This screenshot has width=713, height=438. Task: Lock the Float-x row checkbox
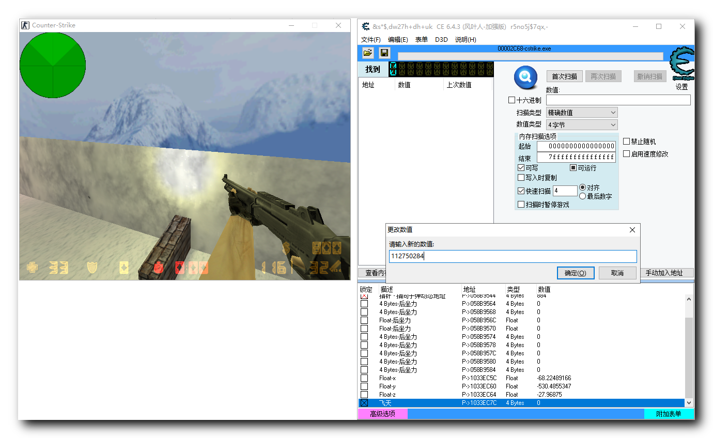click(364, 378)
